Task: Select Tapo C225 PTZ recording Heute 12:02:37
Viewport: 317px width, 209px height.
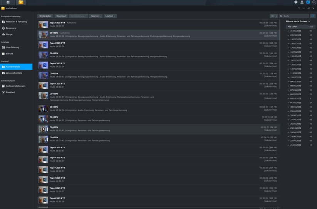Action: tap(159, 169)
